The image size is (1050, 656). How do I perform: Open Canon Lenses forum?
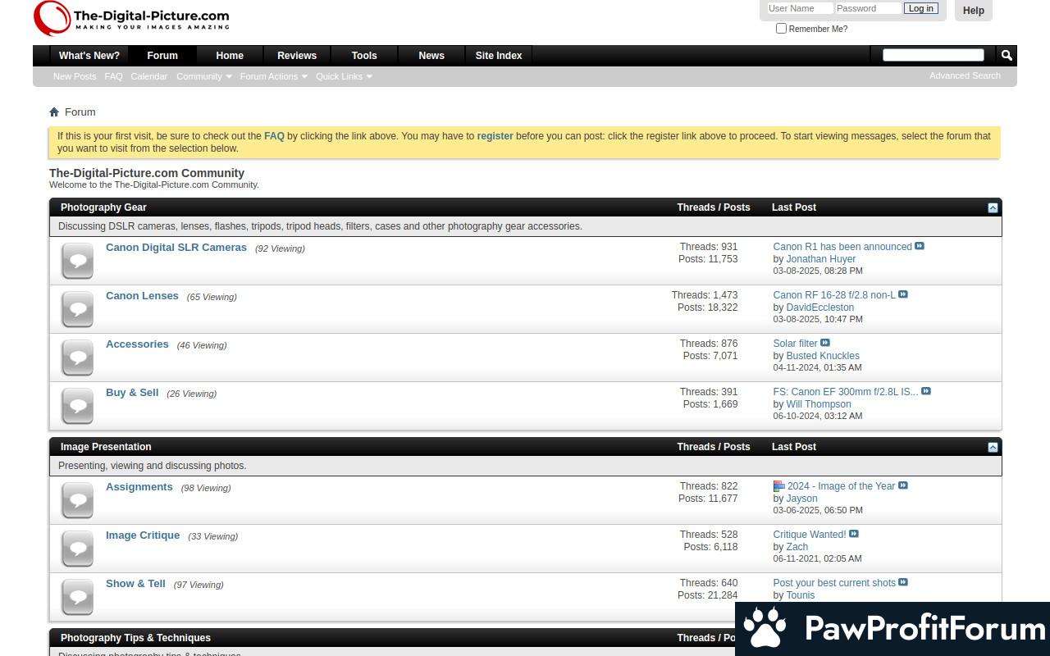(142, 296)
